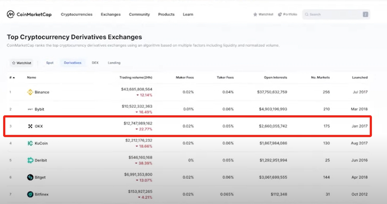Click the Bitget logo icon
Image resolution: width=387 pixels, height=204 pixels.
pos(30,177)
